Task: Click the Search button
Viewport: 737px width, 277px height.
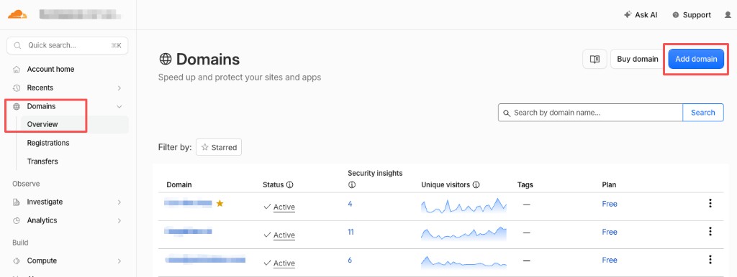Action: pyautogui.click(x=703, y=113)
